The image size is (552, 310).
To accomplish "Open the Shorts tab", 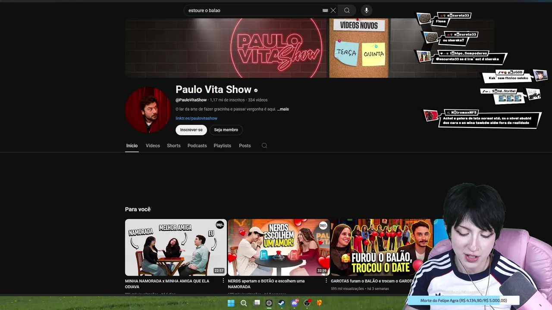I will click(174, 146).
